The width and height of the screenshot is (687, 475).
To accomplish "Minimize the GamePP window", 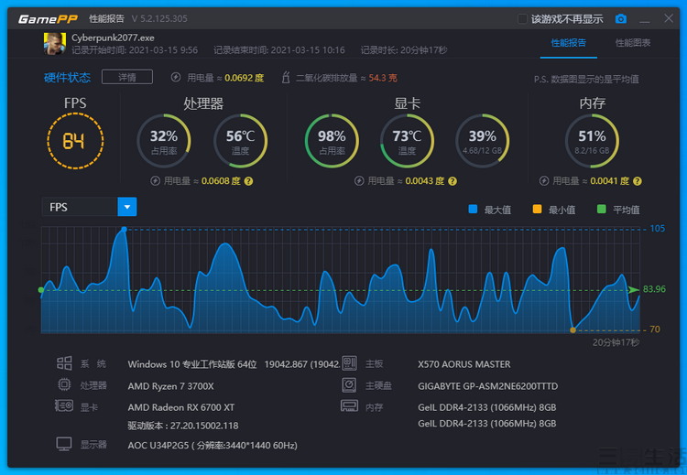I will tap(645, 19).
